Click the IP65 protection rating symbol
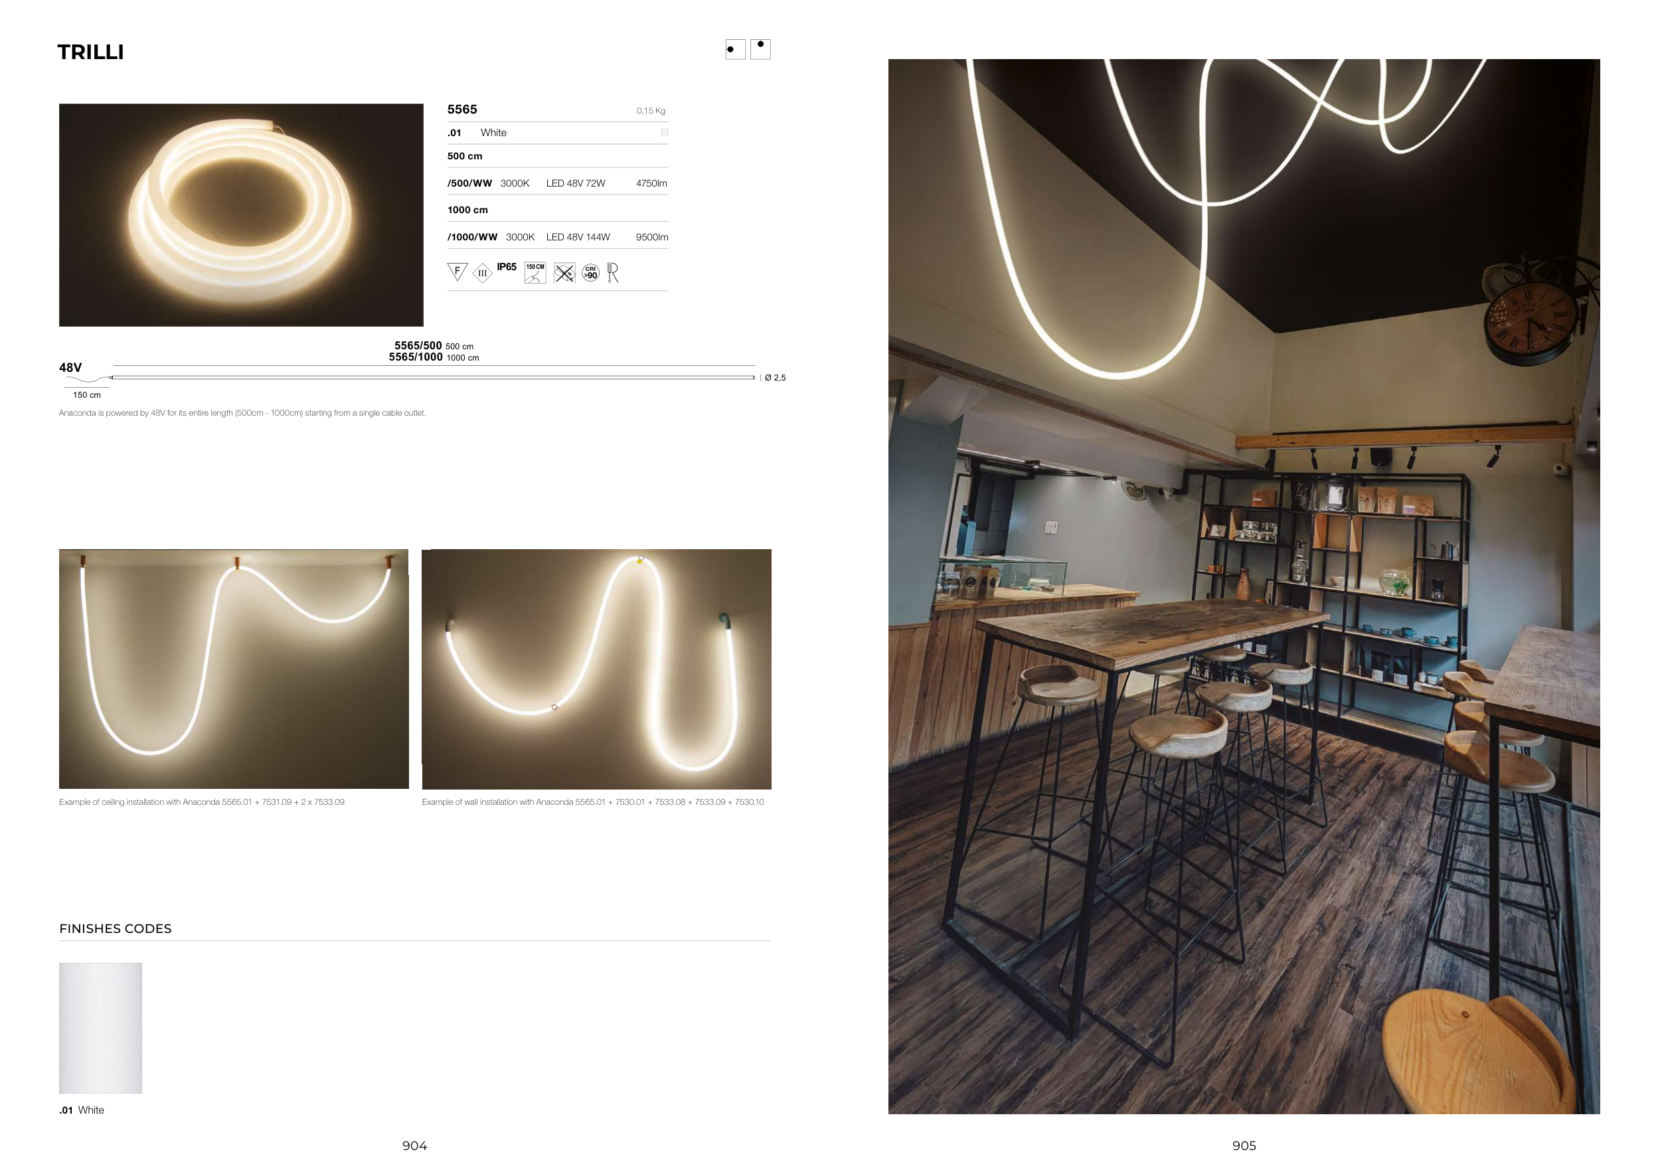 (x=506, y=268)
